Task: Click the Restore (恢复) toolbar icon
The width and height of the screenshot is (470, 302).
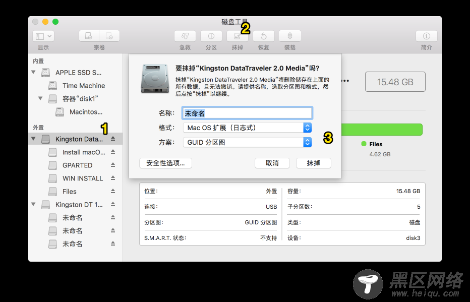Action: 263,36
